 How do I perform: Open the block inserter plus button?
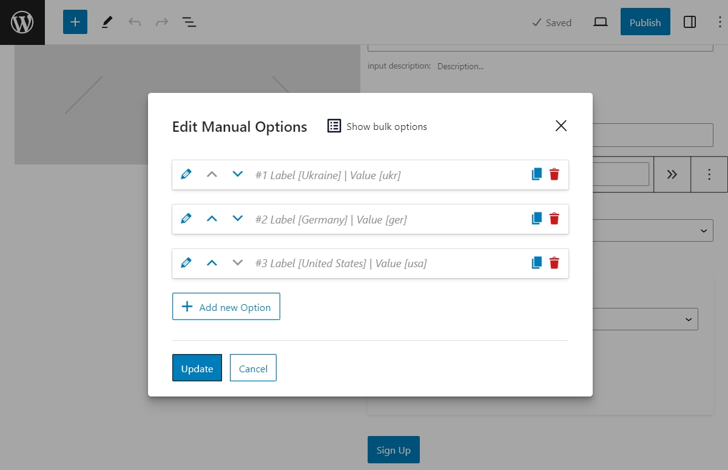[75, 22]
